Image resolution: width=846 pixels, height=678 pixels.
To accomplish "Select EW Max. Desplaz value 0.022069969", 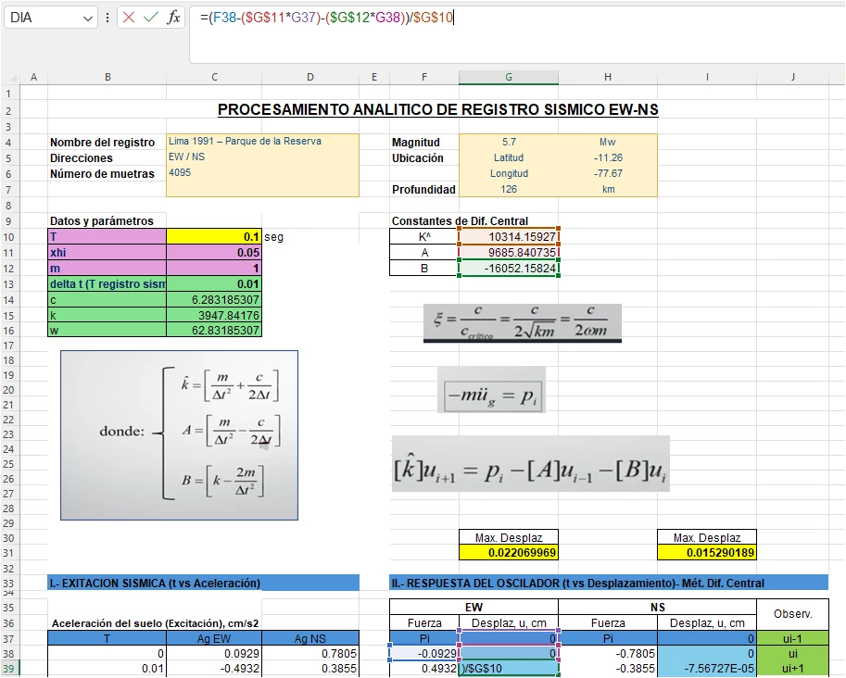I will click(x=508, y=552).
